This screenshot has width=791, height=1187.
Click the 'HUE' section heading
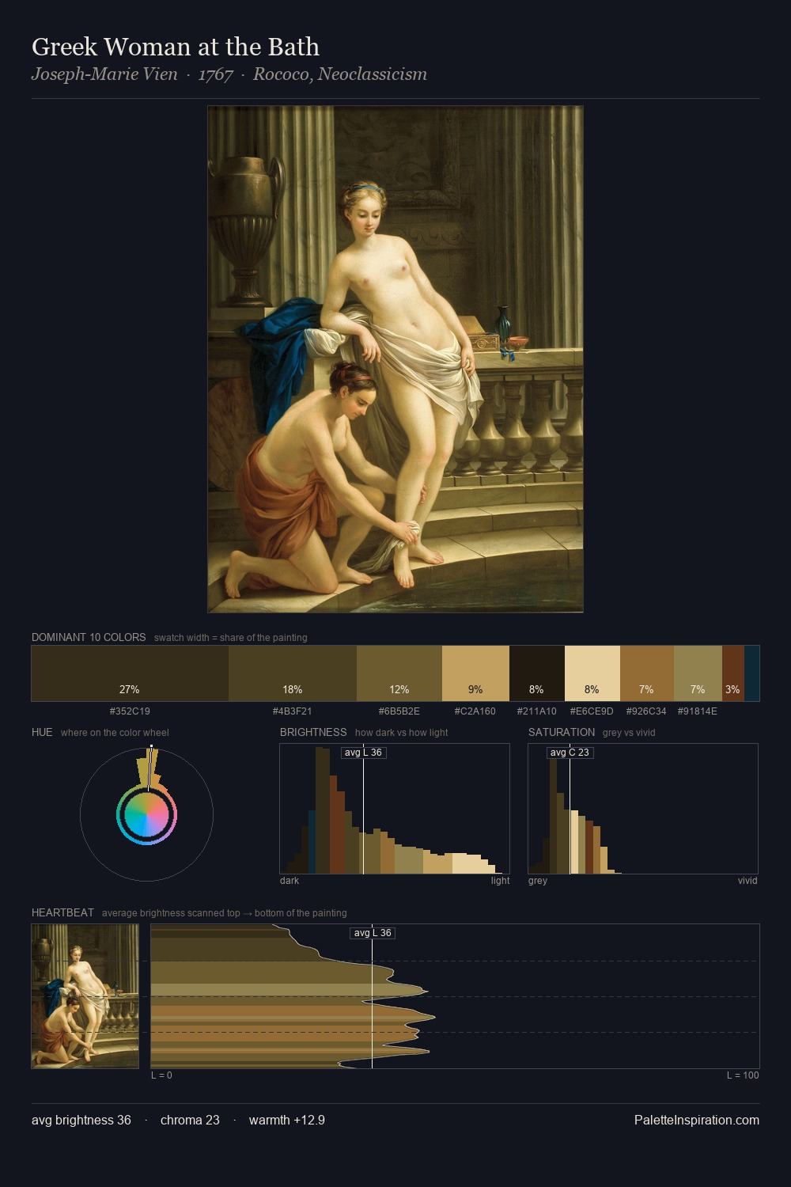(x=42, y=732)
